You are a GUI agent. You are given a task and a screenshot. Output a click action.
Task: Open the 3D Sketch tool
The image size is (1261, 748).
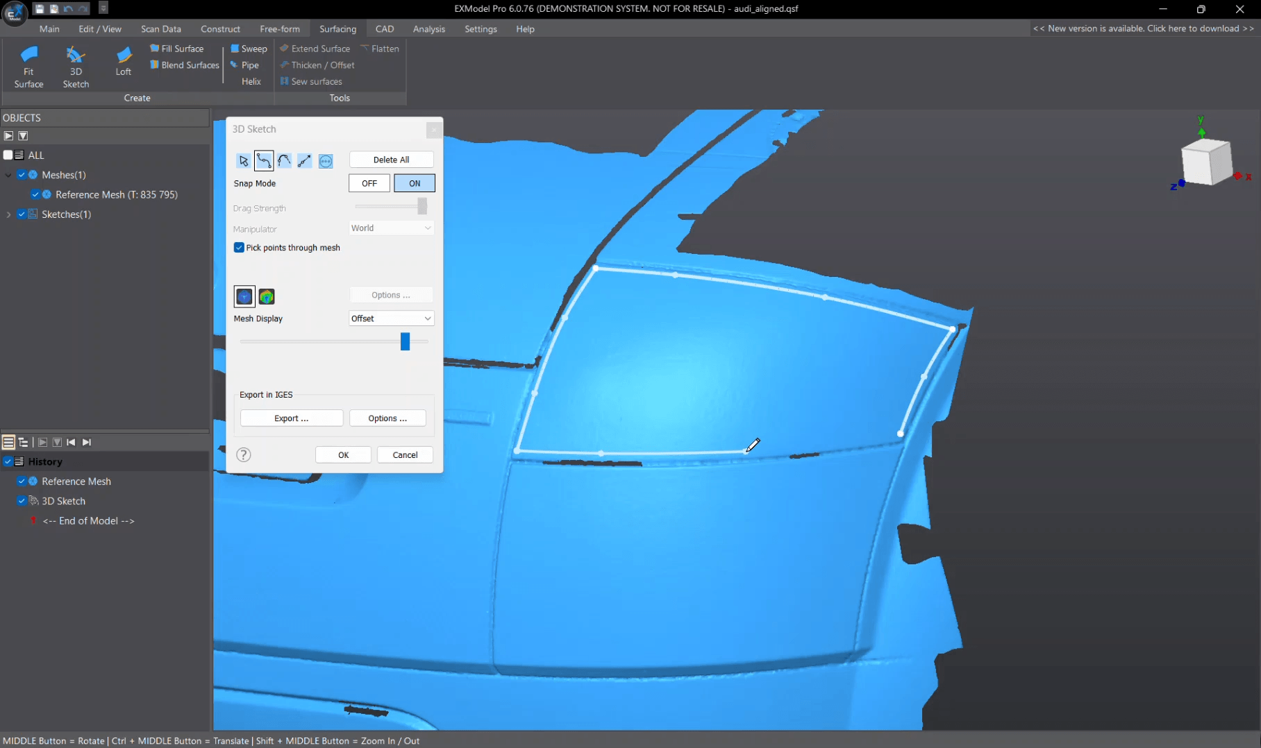[76, 65]
